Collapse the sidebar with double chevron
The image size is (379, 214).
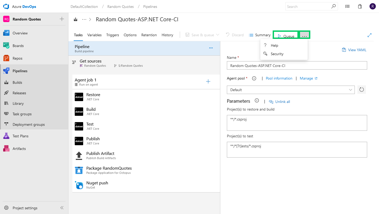(62, 208)
